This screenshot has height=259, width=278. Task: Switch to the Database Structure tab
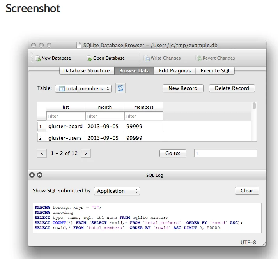point(87,70)
